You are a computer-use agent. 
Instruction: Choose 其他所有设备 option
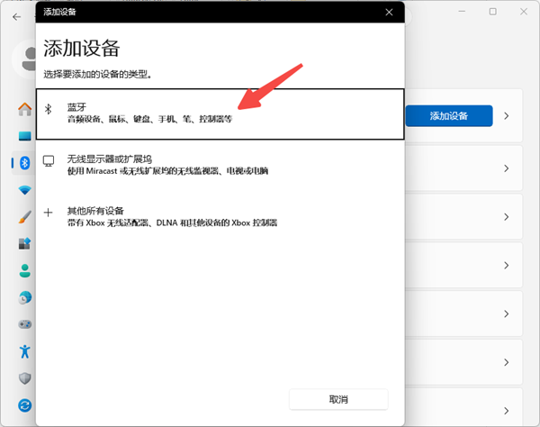point(220,217)
